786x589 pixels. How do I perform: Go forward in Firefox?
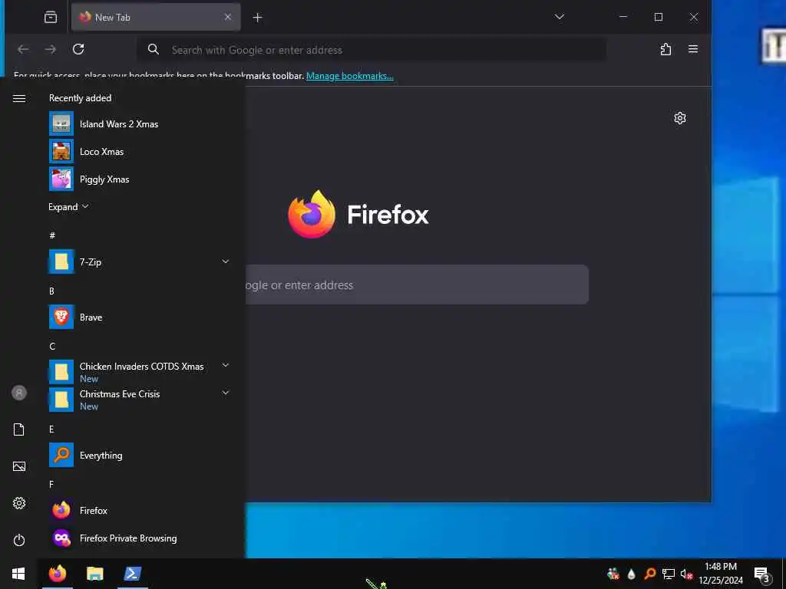pyautogui.click(x=51, y=49)
